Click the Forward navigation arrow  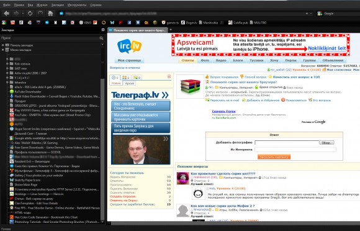coord(16,14)
